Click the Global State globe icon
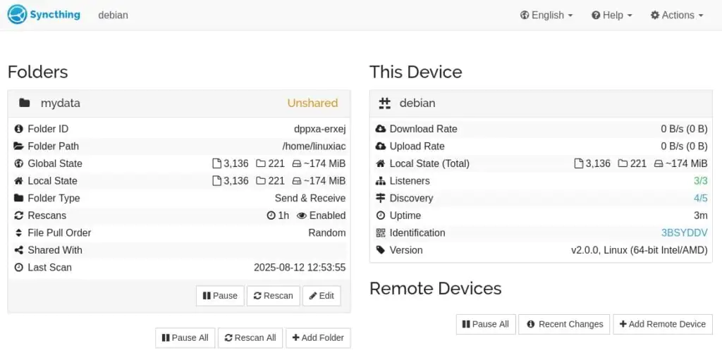Viewport: 722px width, 355px height. pos(19,163)
